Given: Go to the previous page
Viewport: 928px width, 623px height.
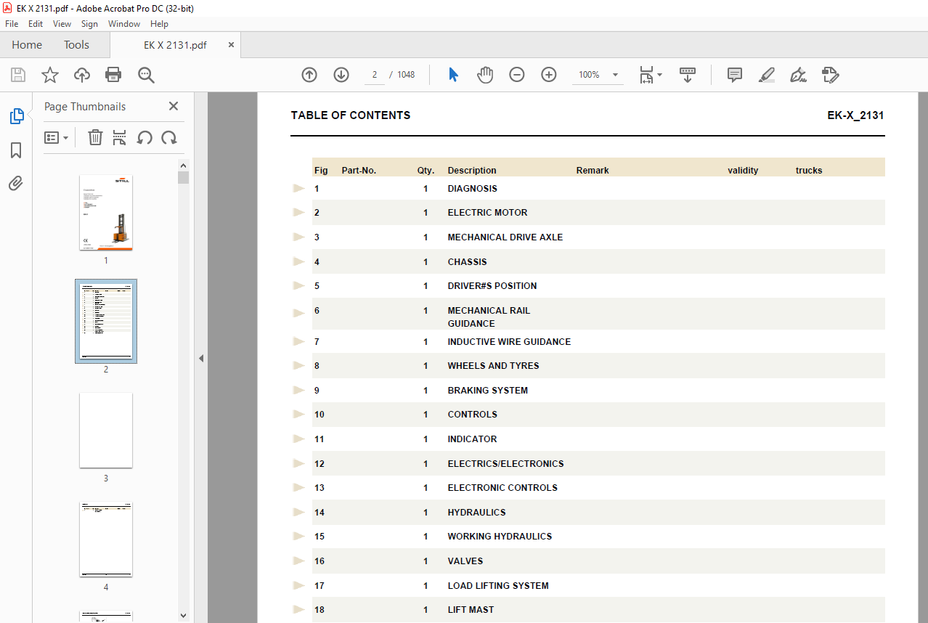Looking at the screenshot, I should click(309, 75).
